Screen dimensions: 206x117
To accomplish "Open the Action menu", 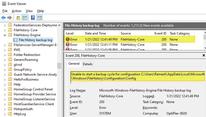I will tap(17, 11).
